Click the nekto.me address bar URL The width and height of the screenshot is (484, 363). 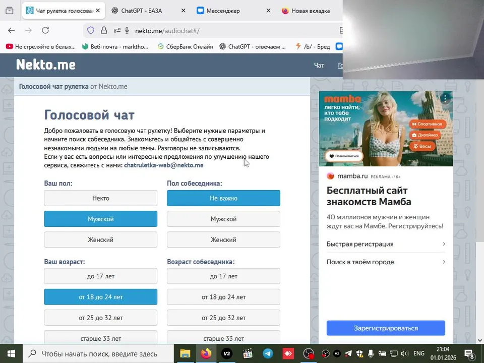coord(167,31)
